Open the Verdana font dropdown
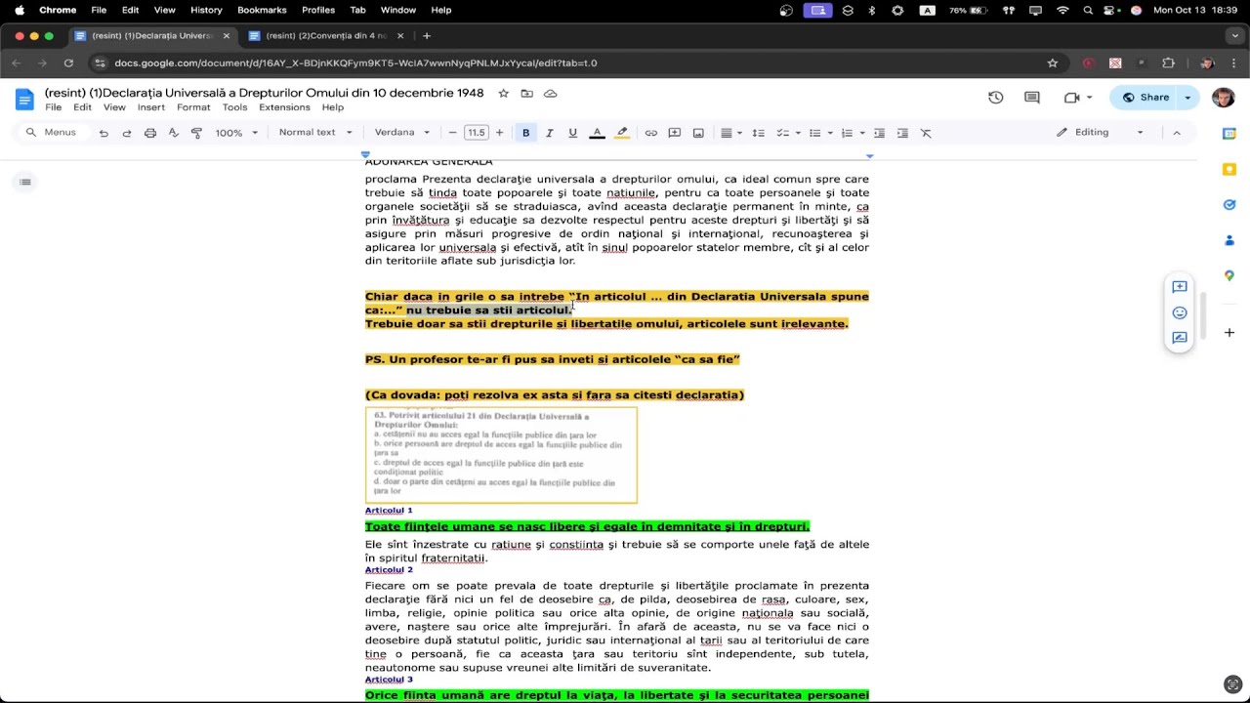 click(401, 133)
